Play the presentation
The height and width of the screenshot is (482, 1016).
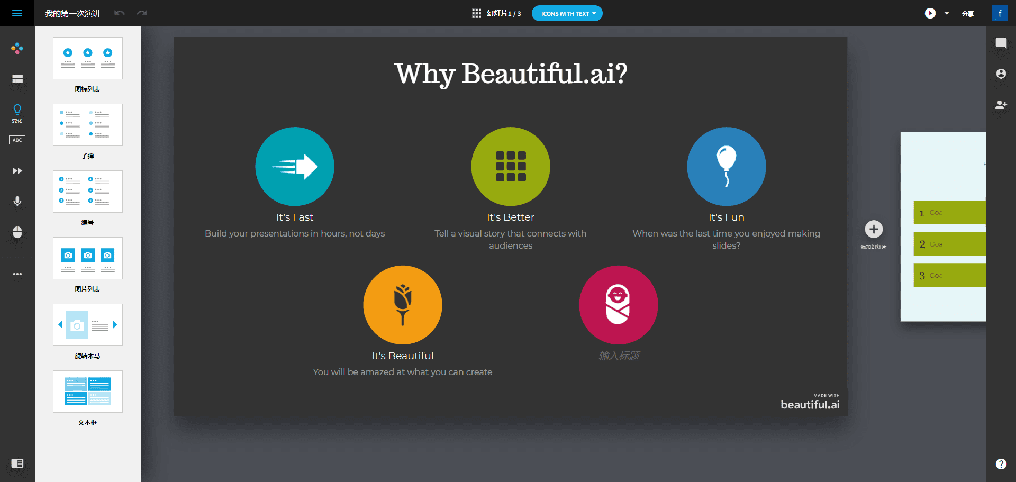tap(930, 13)
